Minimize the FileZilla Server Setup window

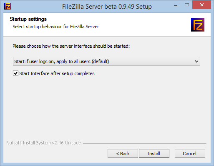(176, 6)
